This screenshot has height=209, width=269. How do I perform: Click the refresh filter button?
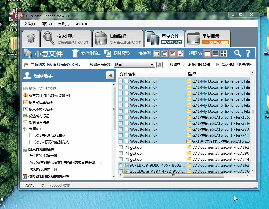coord(159,65)
